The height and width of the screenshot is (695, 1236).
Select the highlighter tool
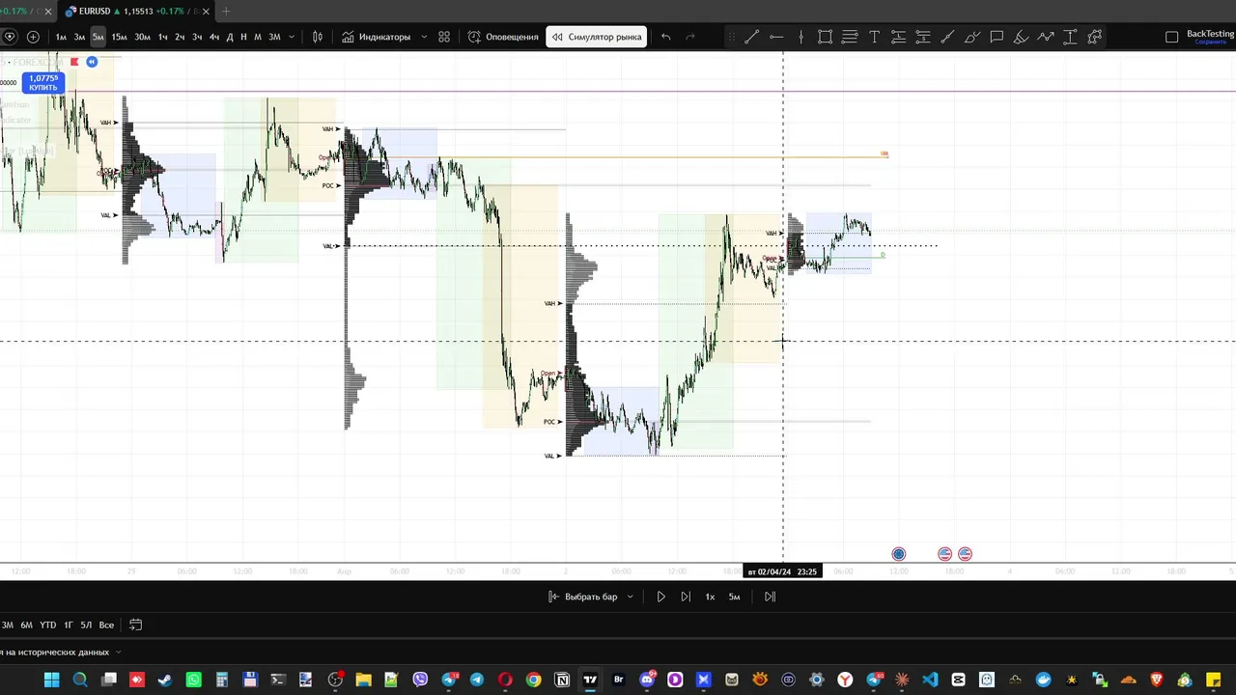tap(1021, 37)
